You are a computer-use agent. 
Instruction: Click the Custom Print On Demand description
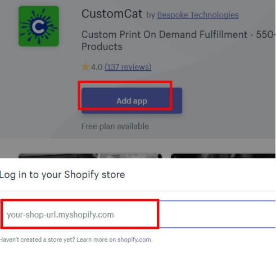click(178, 40)
